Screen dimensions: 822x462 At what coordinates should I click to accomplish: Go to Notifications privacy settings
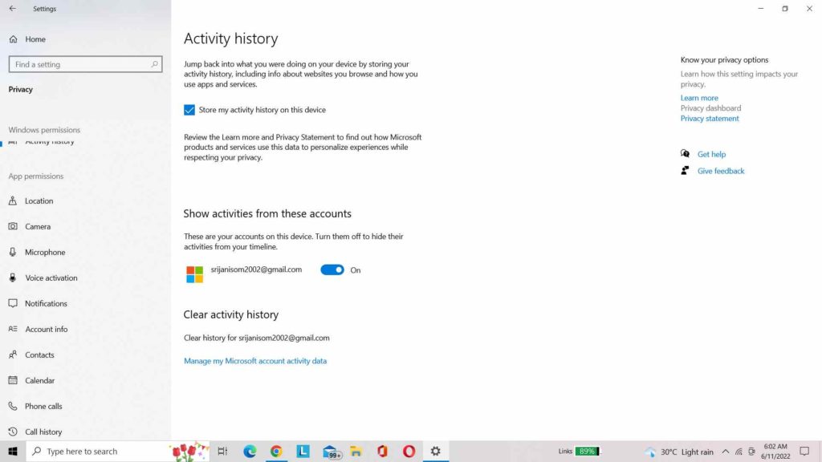(x=47, y=303)
